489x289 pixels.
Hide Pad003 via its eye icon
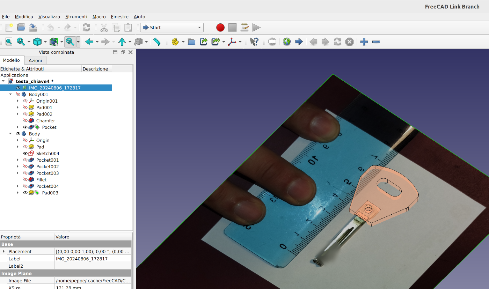(x=25, y=193)
